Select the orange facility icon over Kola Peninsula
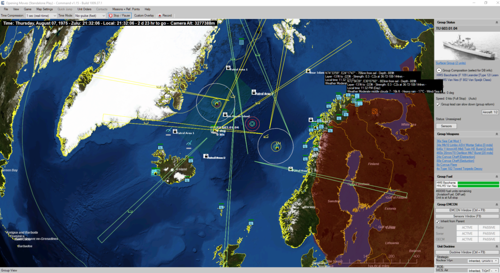The width and height of the screenshot is (500, 273). pyautogui.click(x=375, y=112)
